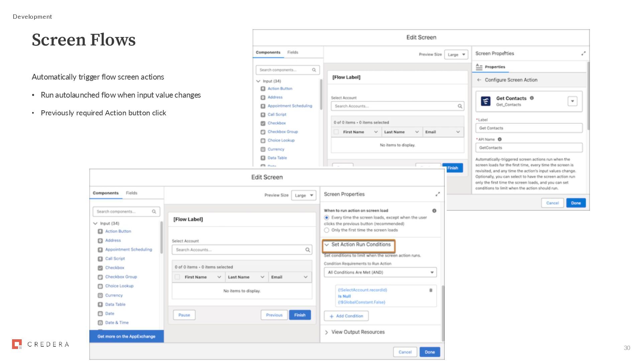Select 'Only the first time the screen loads'
Screen dimensions: 642x361
[x=327, y=230]
